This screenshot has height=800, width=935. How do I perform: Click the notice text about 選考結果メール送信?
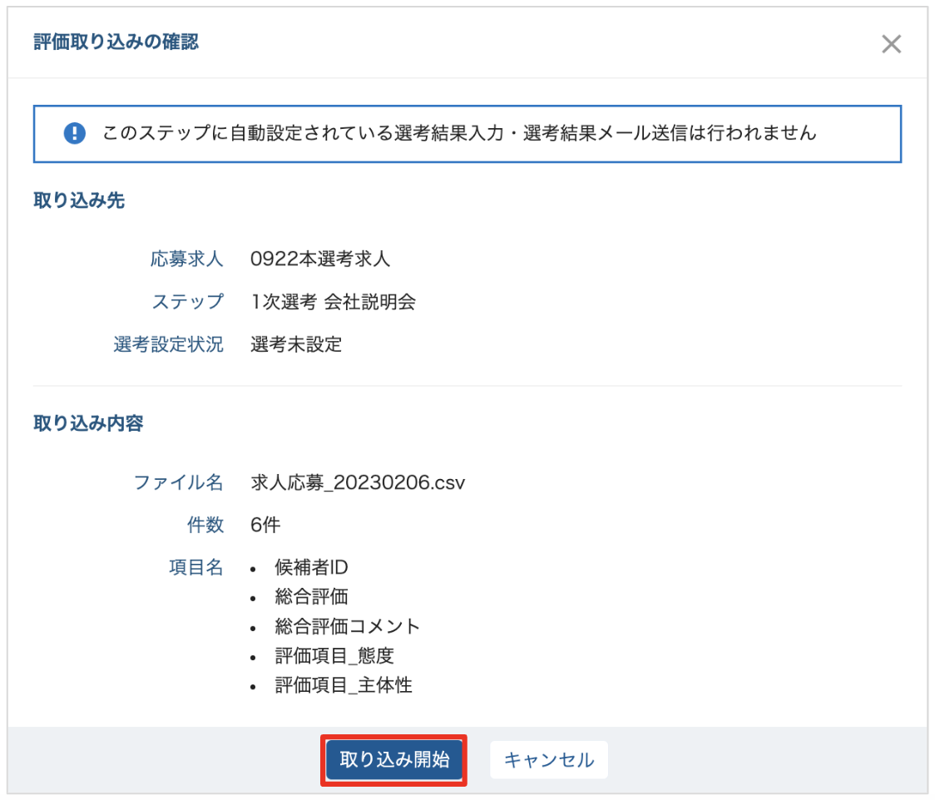459,133
